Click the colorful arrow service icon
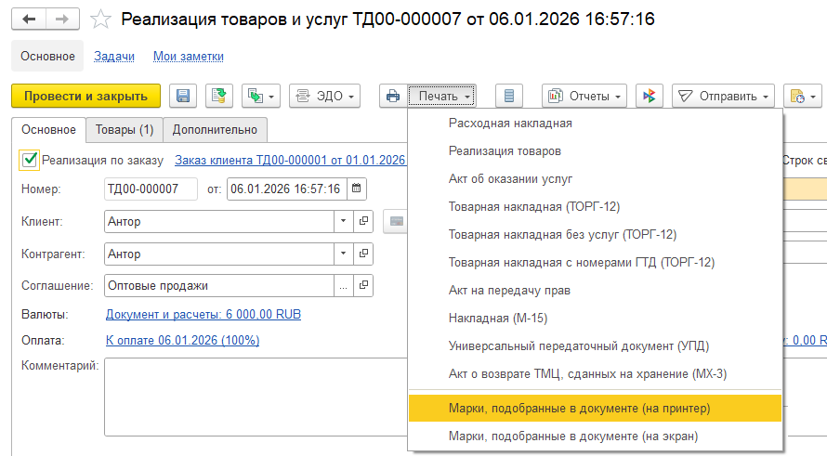The height and width of the screenshot is (456, 827). coord(650,96)
